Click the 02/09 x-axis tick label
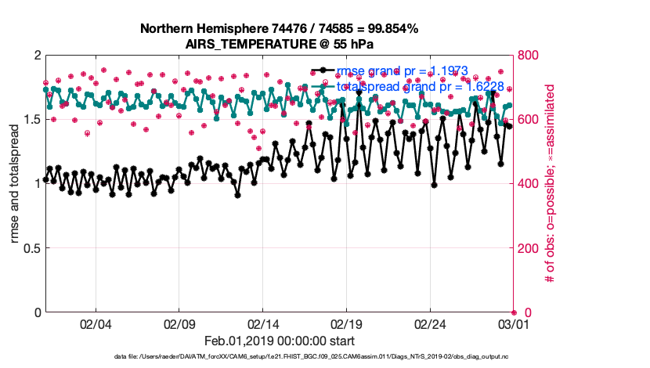The height and width of the screenshot is (368, 650). (x=179, y=324)
